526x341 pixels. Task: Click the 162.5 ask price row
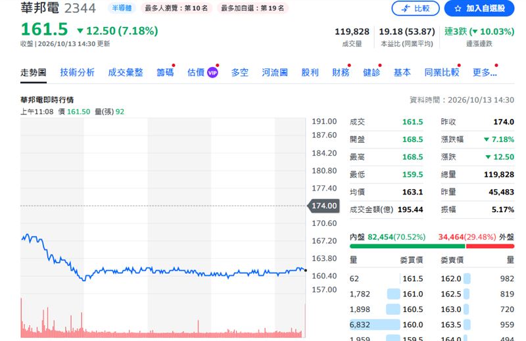pyautogui.click(x=477, y=294)
